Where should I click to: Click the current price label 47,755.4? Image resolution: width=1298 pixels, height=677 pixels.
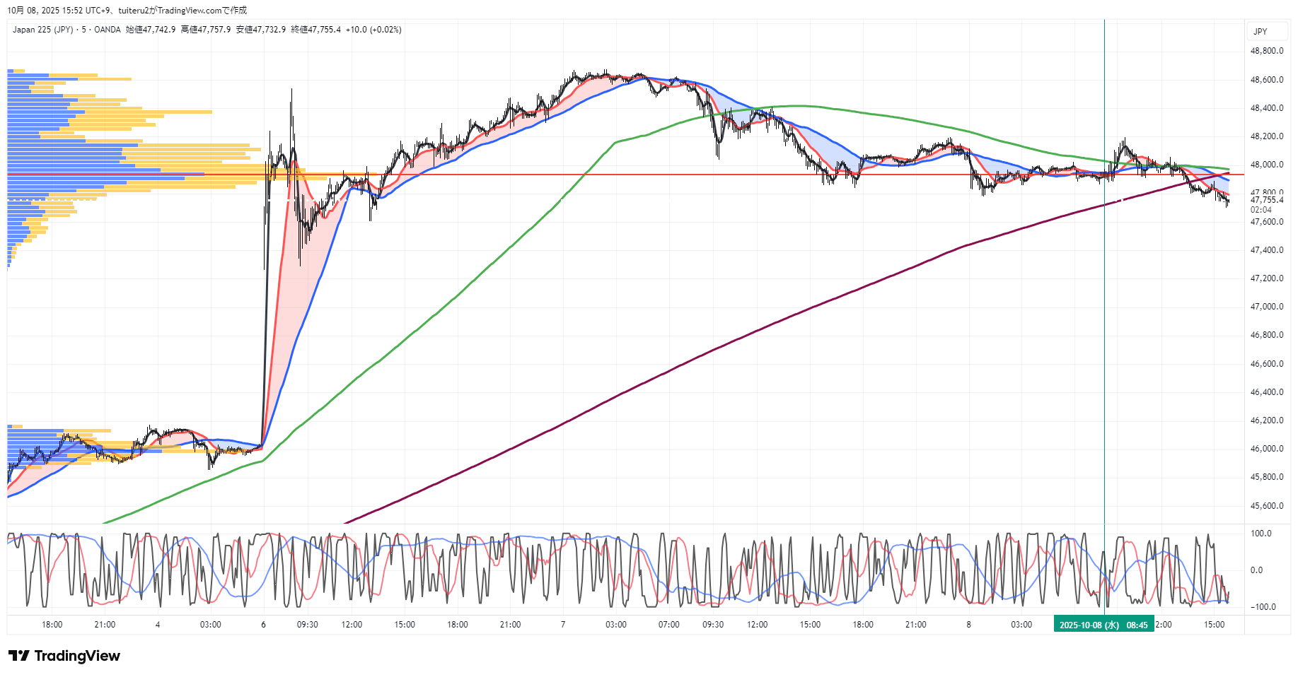pyautogui.click(x=1266, y=200)
